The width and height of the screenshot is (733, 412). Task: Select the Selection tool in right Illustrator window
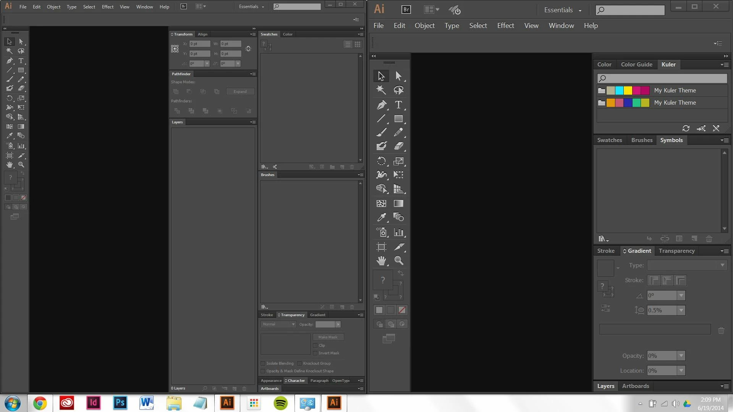tap(381, 76)
